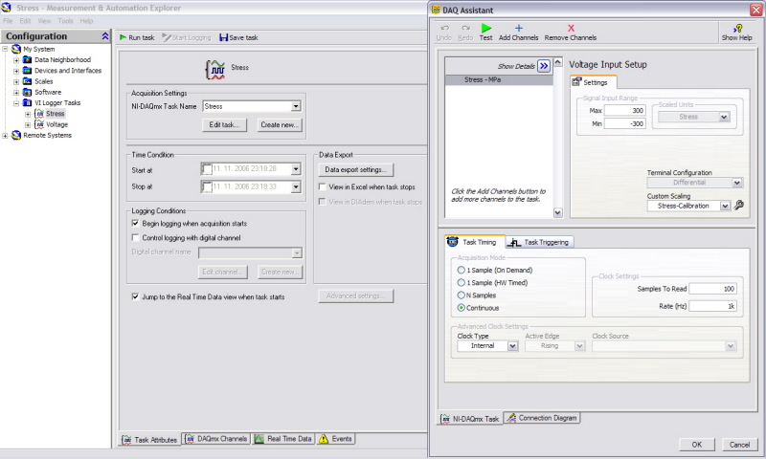Click the Add Channels plus icon
Screen dimensions: 766x459
(x=518, y=29)
